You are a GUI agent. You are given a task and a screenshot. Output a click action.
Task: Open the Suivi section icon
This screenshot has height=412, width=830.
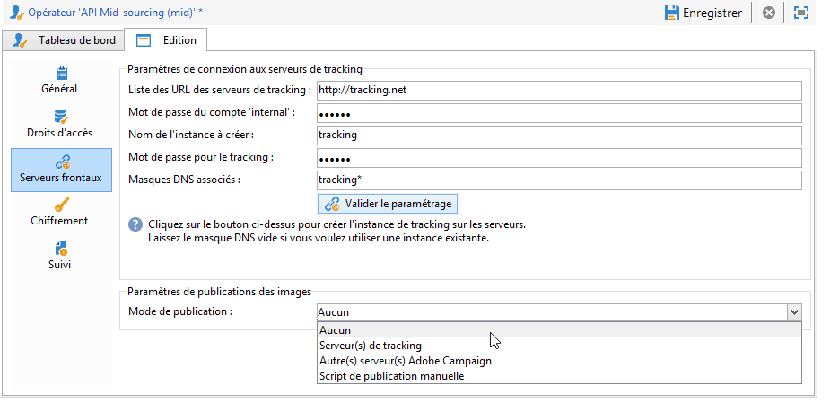pos(61,249)
